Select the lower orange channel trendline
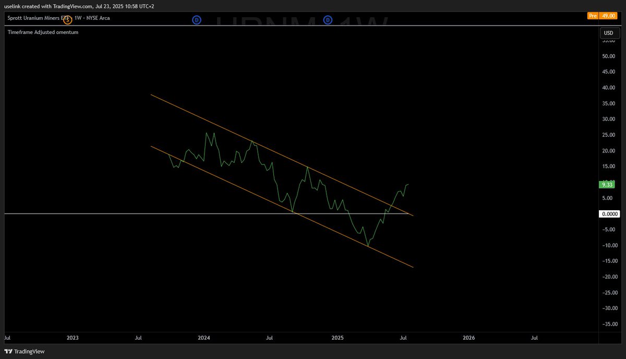The width and height of the screenshot is (626, 359). (x=282, y=207)
